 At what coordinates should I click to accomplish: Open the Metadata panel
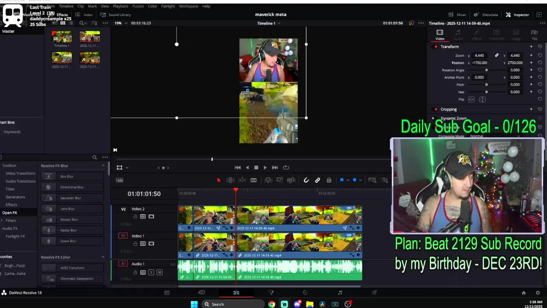click(486, 15)
